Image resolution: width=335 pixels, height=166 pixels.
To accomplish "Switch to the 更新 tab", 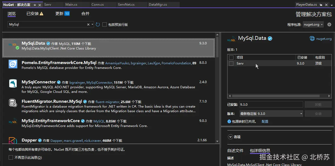I will (59, 14).
